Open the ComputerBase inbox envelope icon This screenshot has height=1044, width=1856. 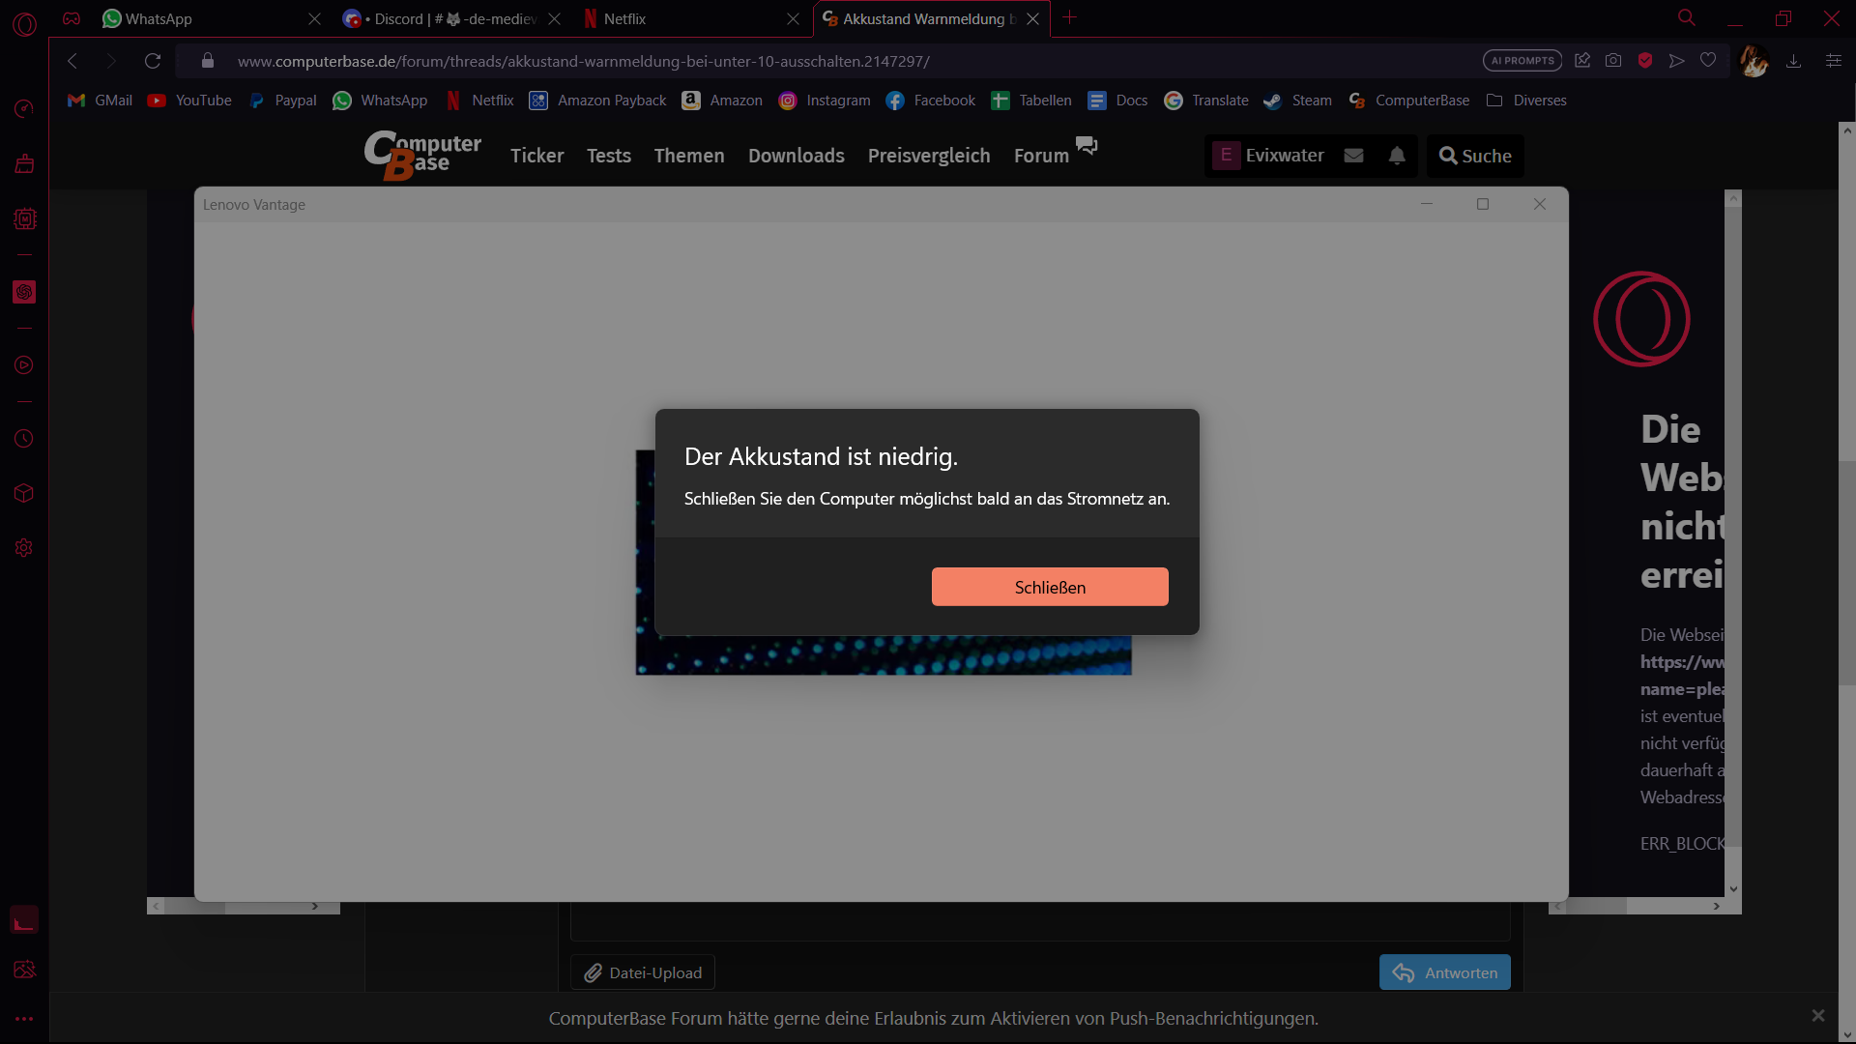[x=1353, y=156]
